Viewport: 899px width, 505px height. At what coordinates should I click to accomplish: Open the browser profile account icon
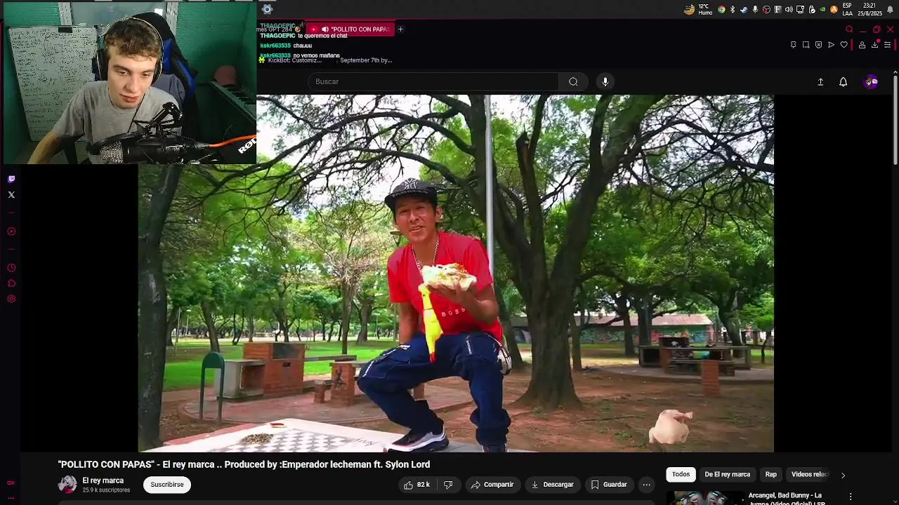(862, 45)
